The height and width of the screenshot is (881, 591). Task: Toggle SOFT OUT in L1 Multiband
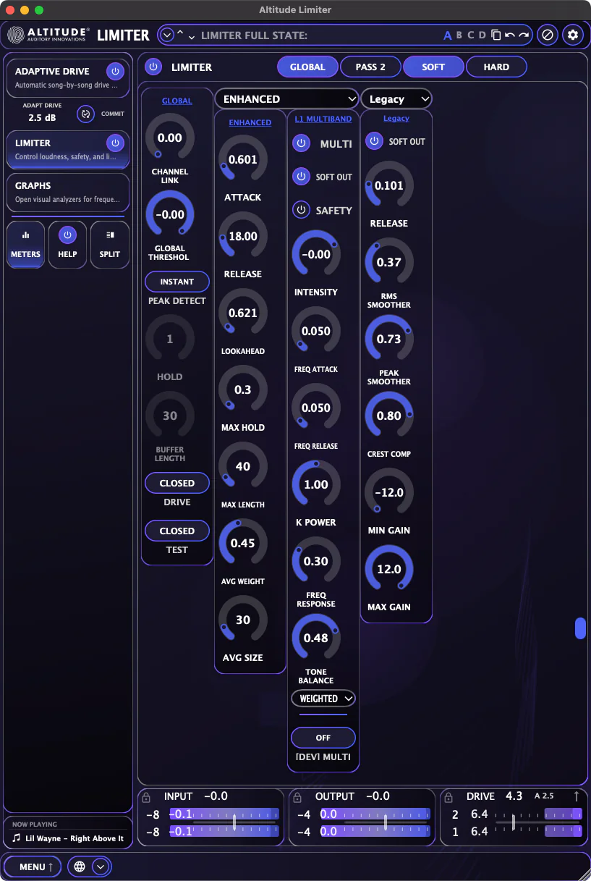click(301, 176)
